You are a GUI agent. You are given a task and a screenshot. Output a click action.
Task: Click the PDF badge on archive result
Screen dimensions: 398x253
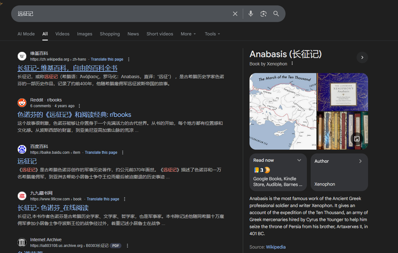click(x=116, y=246)
